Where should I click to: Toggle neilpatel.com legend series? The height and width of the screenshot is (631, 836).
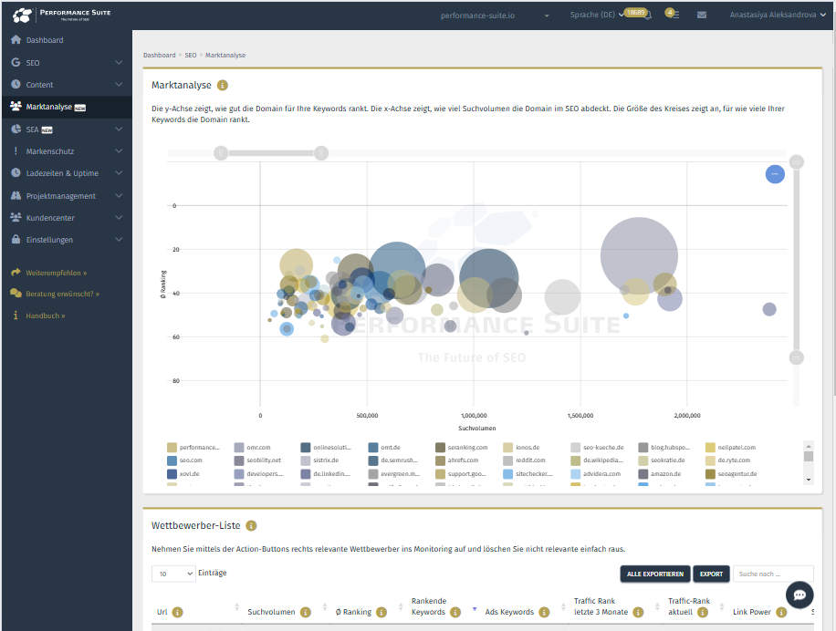[730, 448]
